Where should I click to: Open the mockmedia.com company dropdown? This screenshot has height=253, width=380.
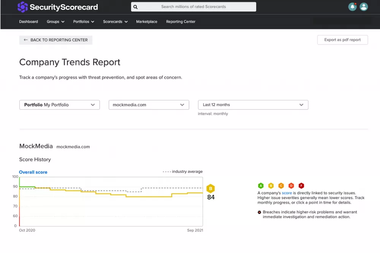(149, 105)
